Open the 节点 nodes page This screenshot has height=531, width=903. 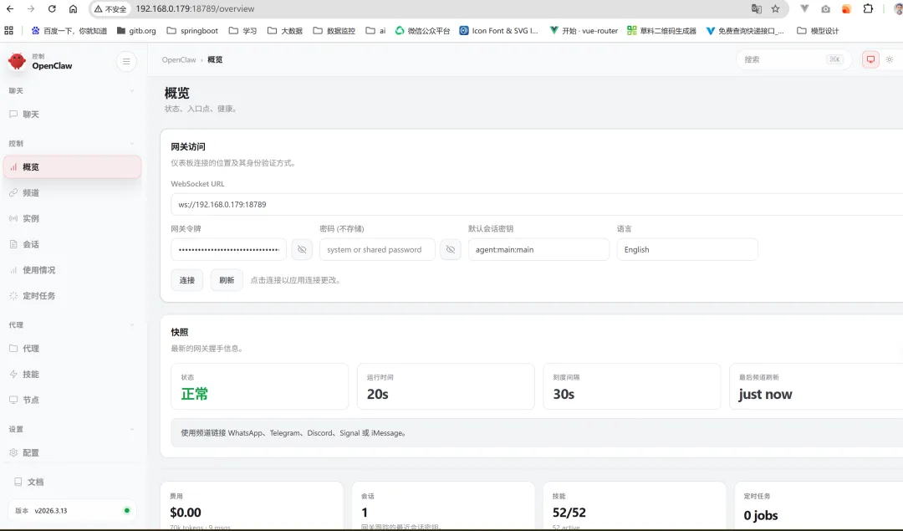pyautogui.click(x=72, y=400)
